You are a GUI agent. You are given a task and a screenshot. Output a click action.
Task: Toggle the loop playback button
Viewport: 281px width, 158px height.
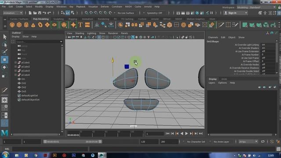click(x=263, y=141)
